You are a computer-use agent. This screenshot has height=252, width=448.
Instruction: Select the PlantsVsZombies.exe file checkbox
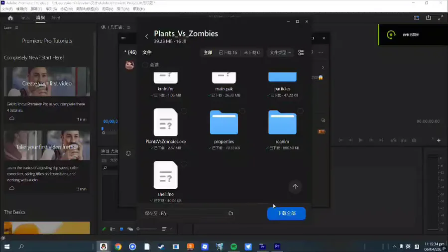click(x=184, y=111)
